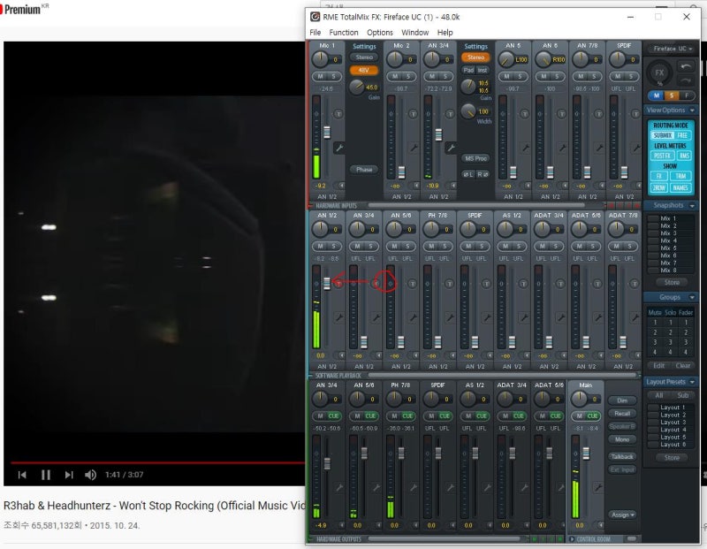This screenshot has height=549, width=707.
Task: Click Clear in Groups panel
Action: (x=682, y=365)
